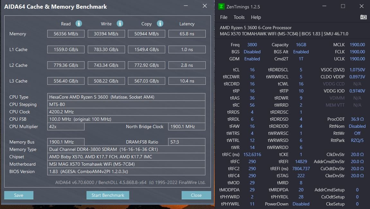This screenshot has height=209, width=370.
Task: Click the tSTAG value 222
Action: [x=301, y=176]
